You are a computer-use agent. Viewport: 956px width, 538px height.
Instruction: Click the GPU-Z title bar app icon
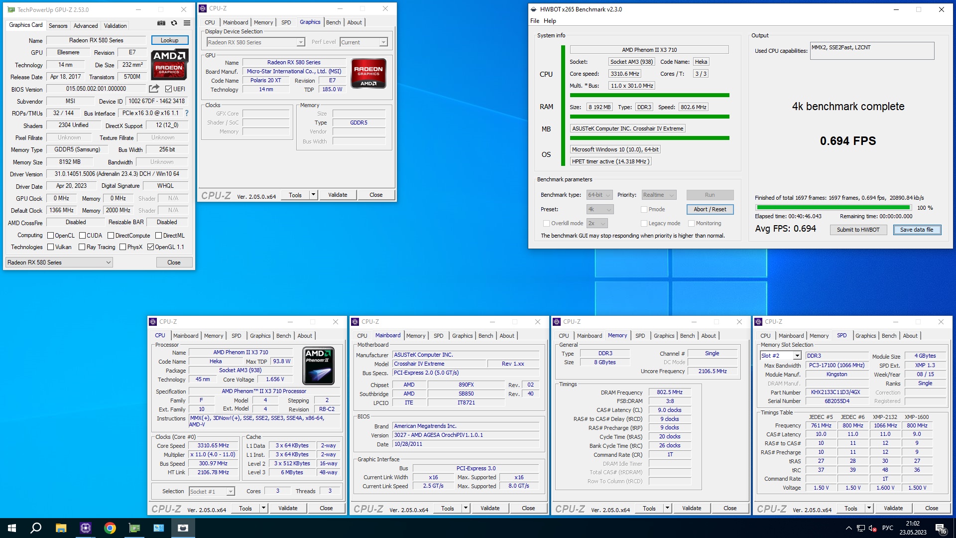(x=10, y=9)
